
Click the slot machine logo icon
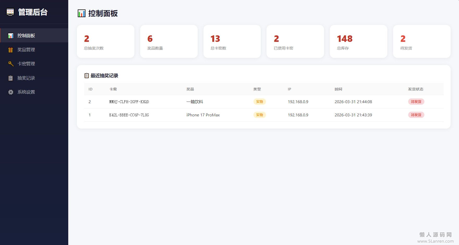tap(10, 12)
